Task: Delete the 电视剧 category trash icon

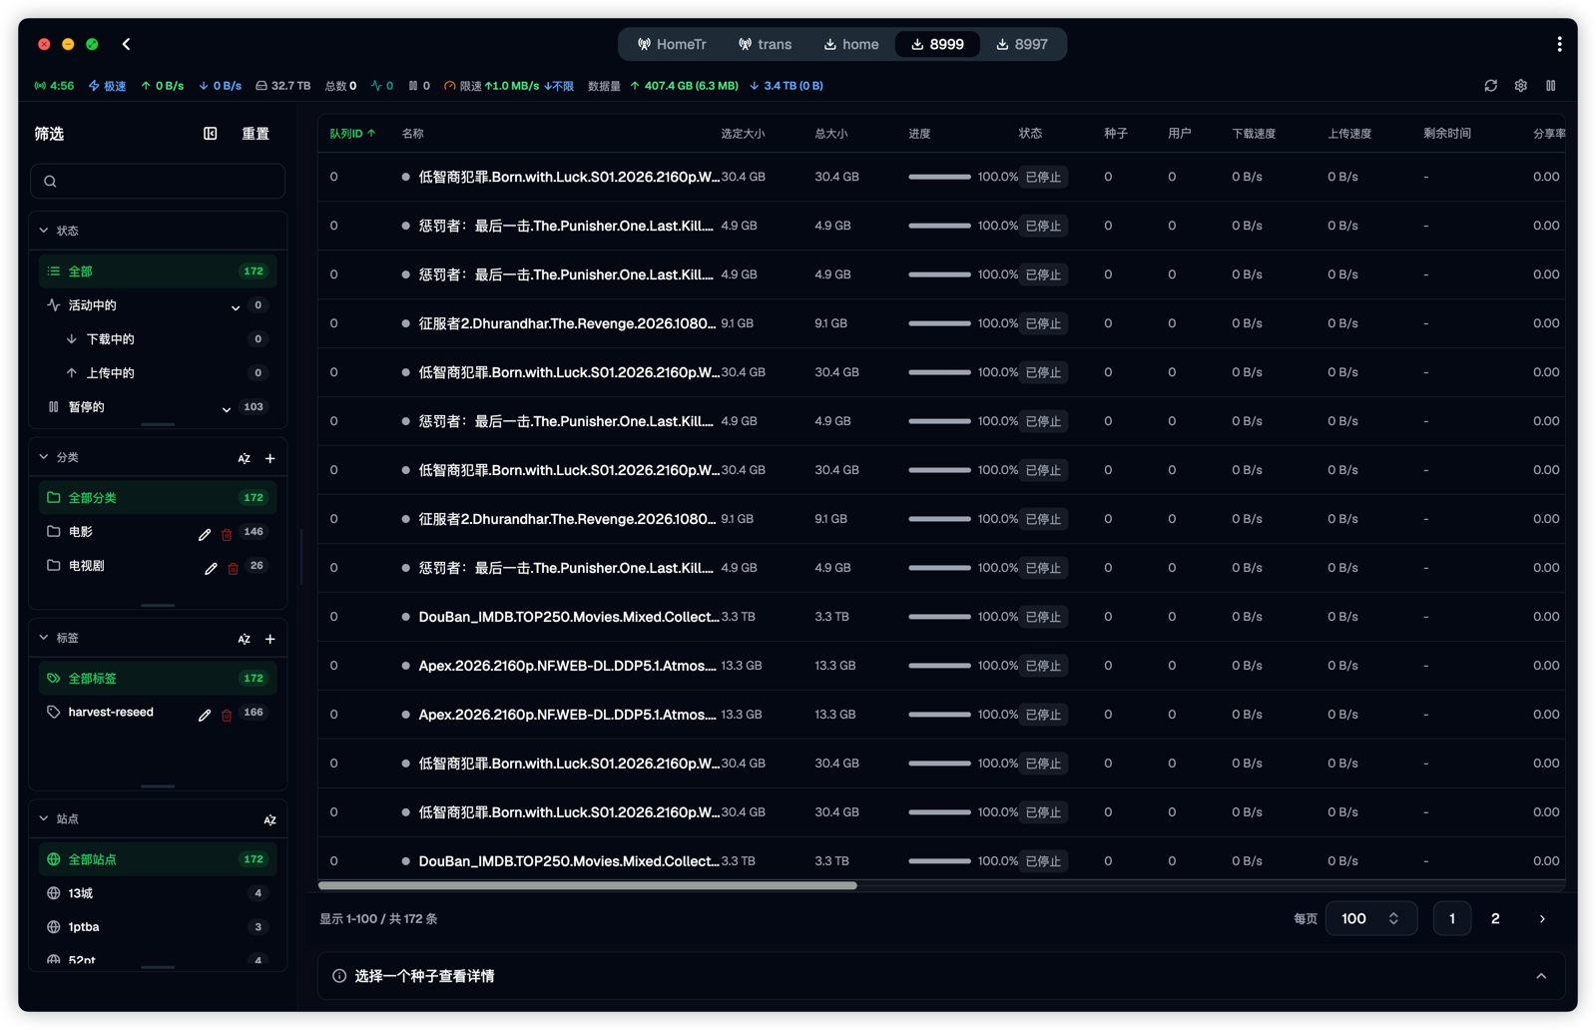Action: (233, 568)
